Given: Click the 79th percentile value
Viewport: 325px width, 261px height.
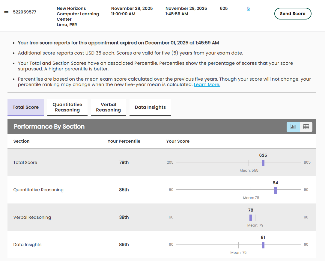Looking at the screenshot, I should coord(124,162).
